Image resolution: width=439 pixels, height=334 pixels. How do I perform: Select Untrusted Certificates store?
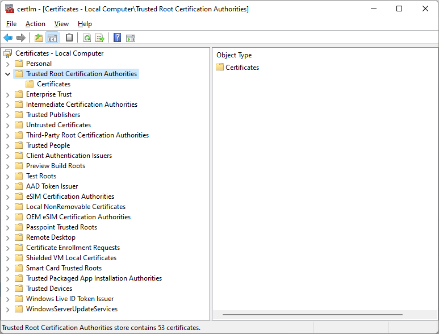[x=58, y=125]
